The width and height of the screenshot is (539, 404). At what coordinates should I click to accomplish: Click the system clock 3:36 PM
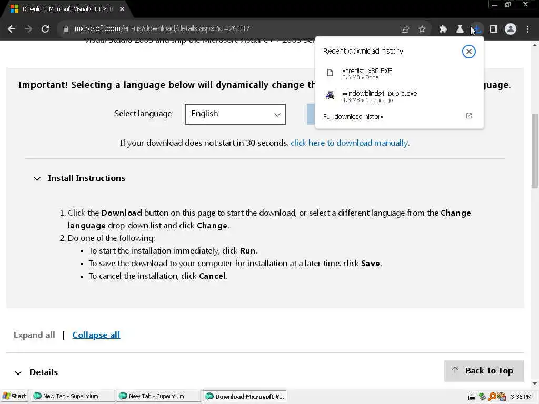coord(521,397)
